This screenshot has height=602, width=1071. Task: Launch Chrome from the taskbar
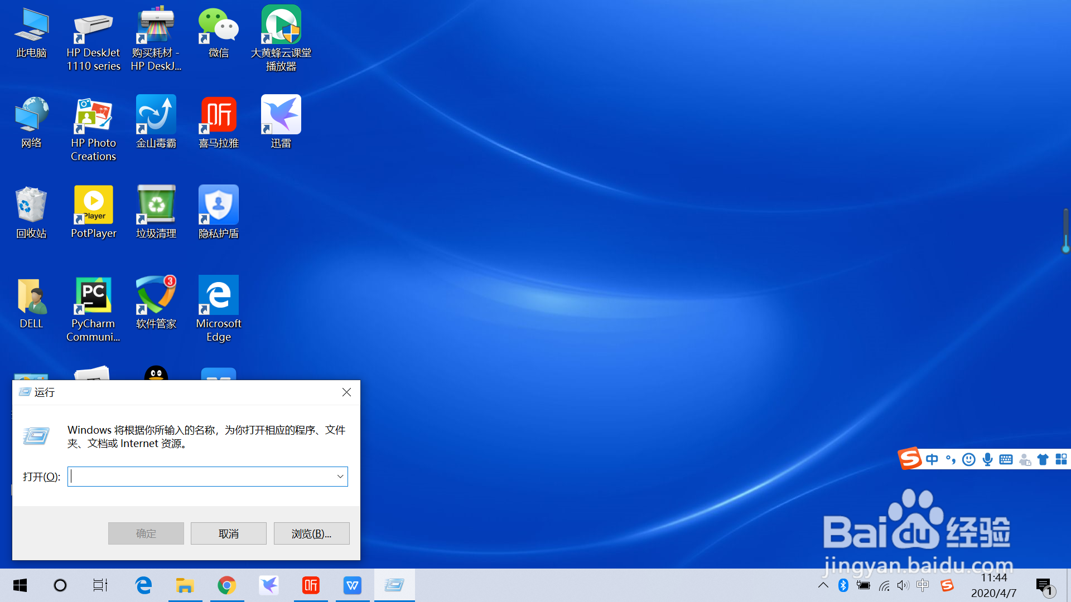click(226, 585)
